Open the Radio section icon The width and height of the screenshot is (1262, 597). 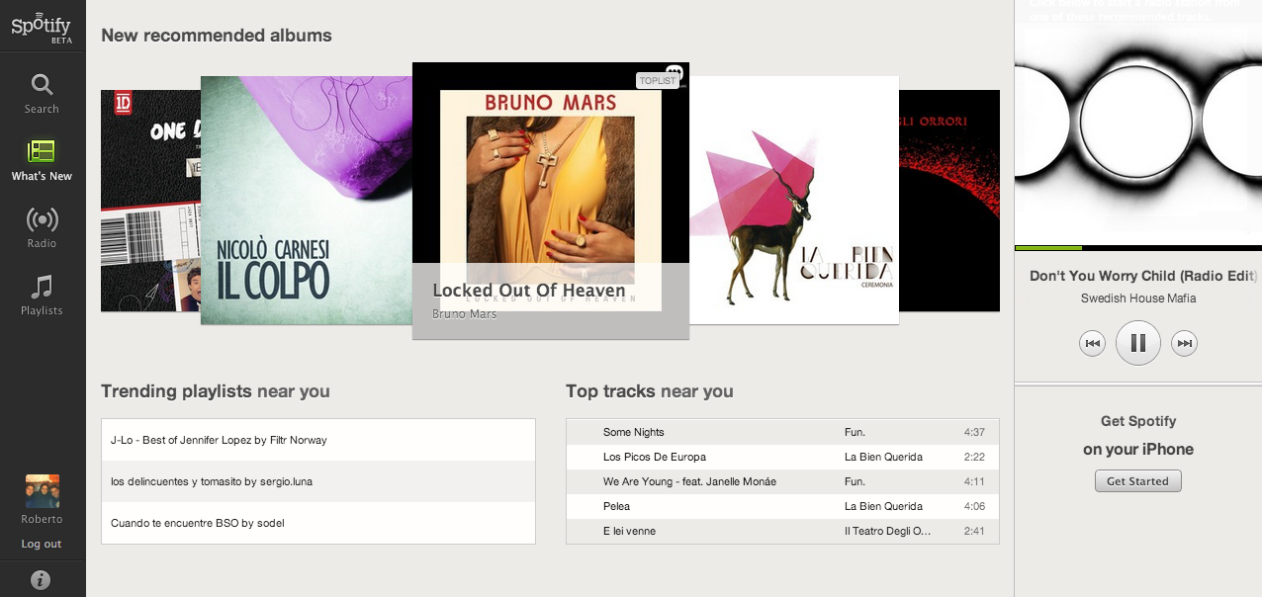tap(42, 218)
